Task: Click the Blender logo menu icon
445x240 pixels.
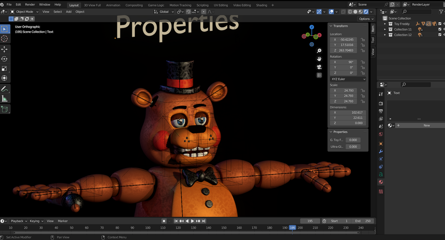Action: point(2,5)
